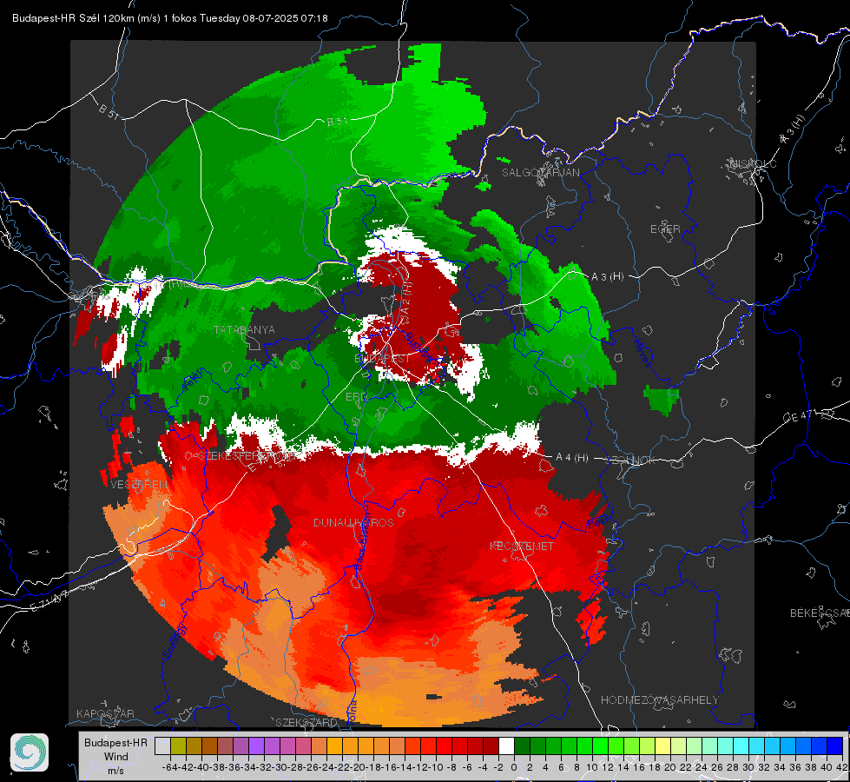The height and width of the screenshot is (782, 850).
Task: Click the KECSKEMÉT city label
Action: pos(522,546)
